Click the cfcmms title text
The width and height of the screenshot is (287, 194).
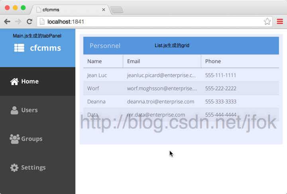coord(45,48)
